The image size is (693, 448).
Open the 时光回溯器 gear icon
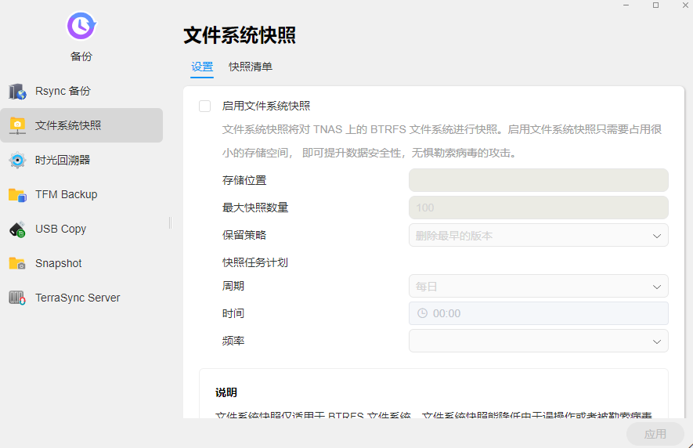(x=18, y=160)
